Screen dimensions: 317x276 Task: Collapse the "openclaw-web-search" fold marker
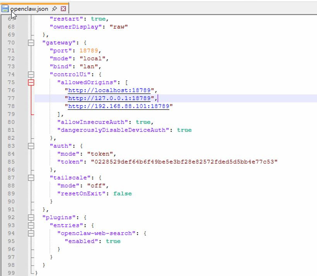click(x=31, y=233)
